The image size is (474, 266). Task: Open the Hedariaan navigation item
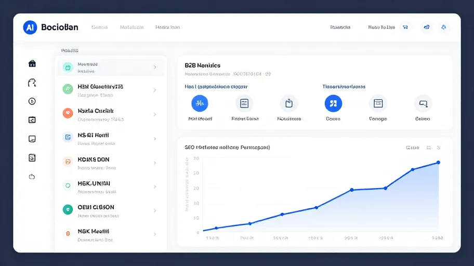point(168,27)
